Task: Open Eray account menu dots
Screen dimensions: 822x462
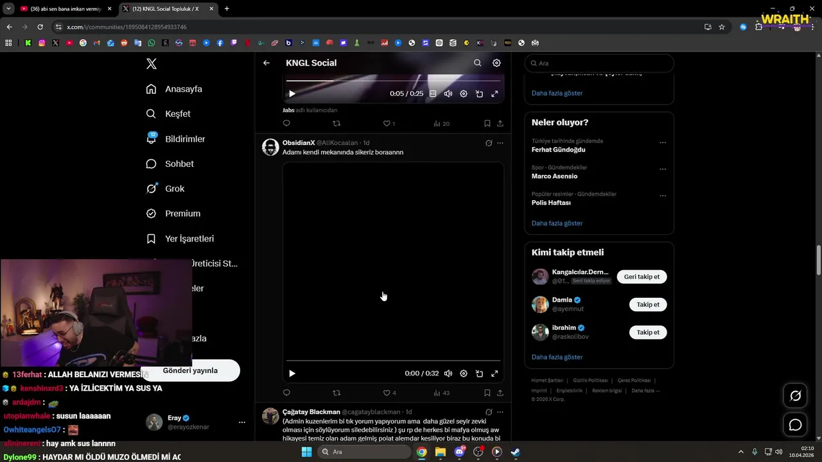Action: (242, 422)
